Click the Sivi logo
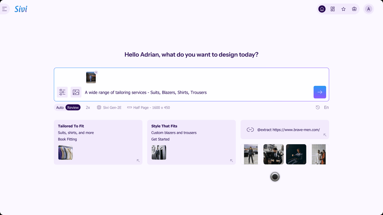 (21, 9)
